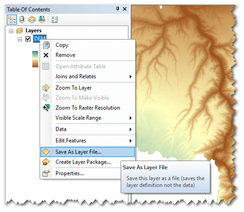Select List By Source icon
The width and height of the screenshot is (244, 212).
pyautogui.click(x=22, y=20)
